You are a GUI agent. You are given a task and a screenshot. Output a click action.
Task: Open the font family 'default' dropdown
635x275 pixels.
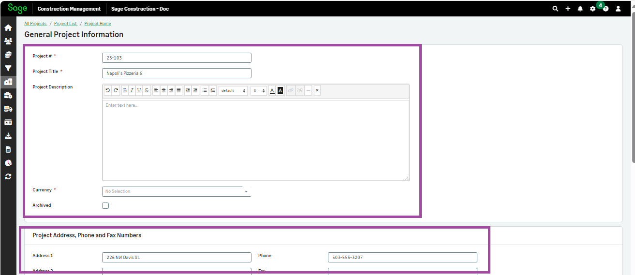[233, 90]
